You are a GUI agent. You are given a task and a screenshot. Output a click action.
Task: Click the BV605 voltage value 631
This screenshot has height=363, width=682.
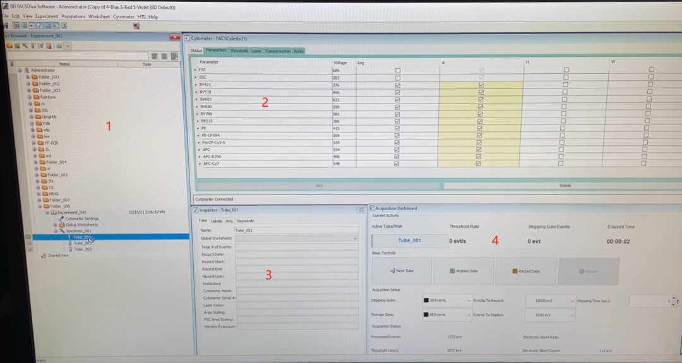point(336,100)
